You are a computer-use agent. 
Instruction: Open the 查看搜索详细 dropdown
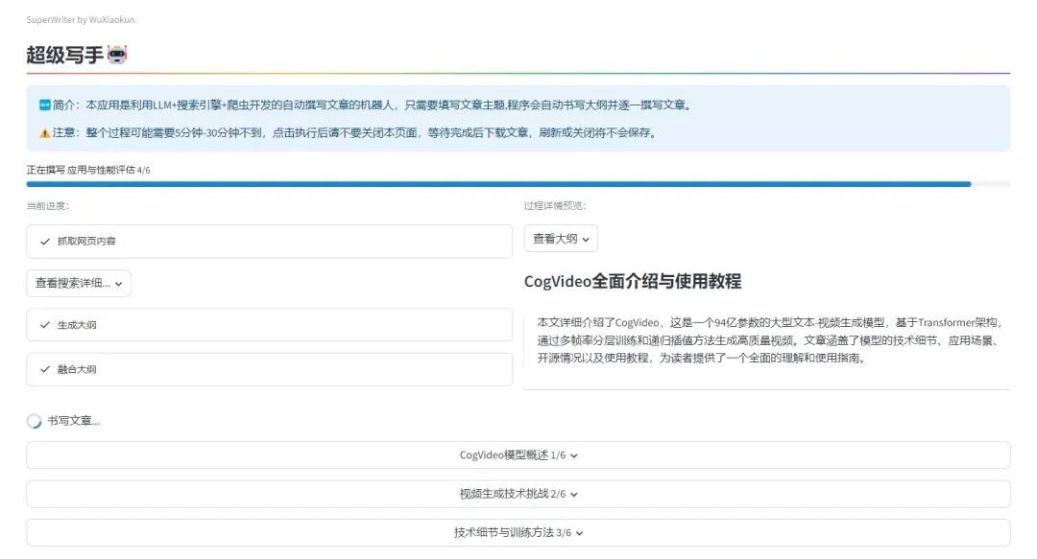tap(79, 283)
